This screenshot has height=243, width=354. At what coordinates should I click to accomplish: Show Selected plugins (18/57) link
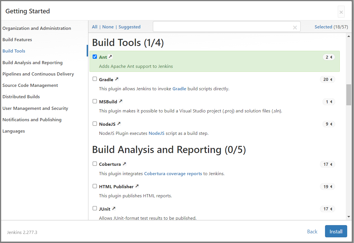click(323, 27)
